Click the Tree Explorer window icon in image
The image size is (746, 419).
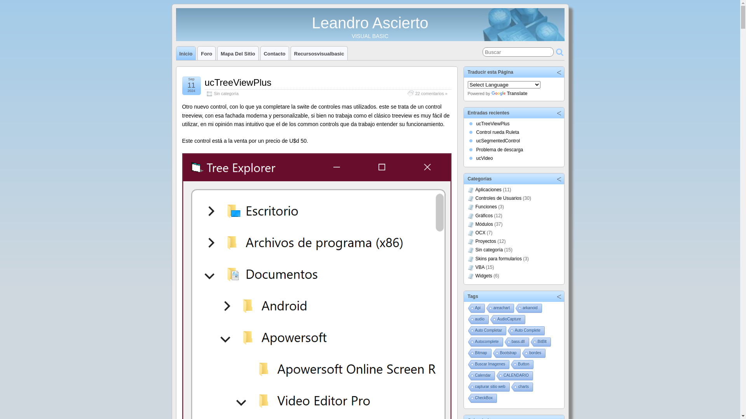[x=197, y=168]
